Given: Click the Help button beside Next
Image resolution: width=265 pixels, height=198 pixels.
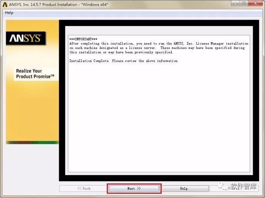Looking at the screenshot, I should [184, 188].
